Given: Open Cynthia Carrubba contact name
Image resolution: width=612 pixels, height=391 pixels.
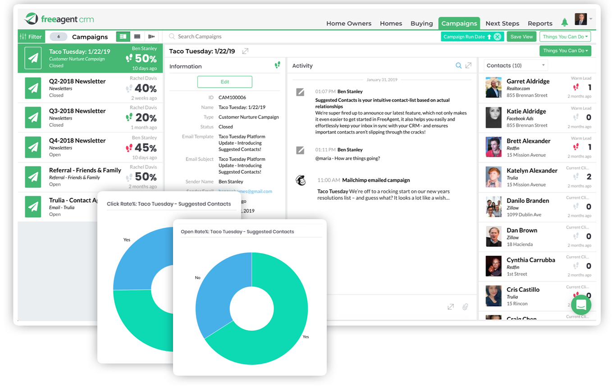Looking at the screenshot, I should point(531,260).
